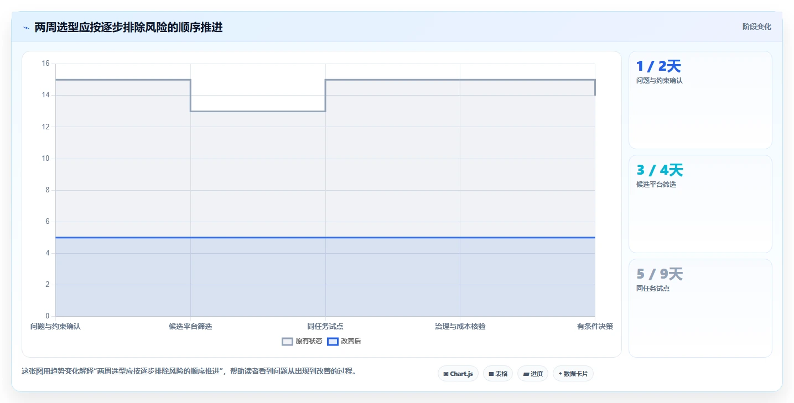This screenshot has width=794, height=403.
Task: Click the 问题与约束确认 caption in first card
Action: tap(660, 80)
